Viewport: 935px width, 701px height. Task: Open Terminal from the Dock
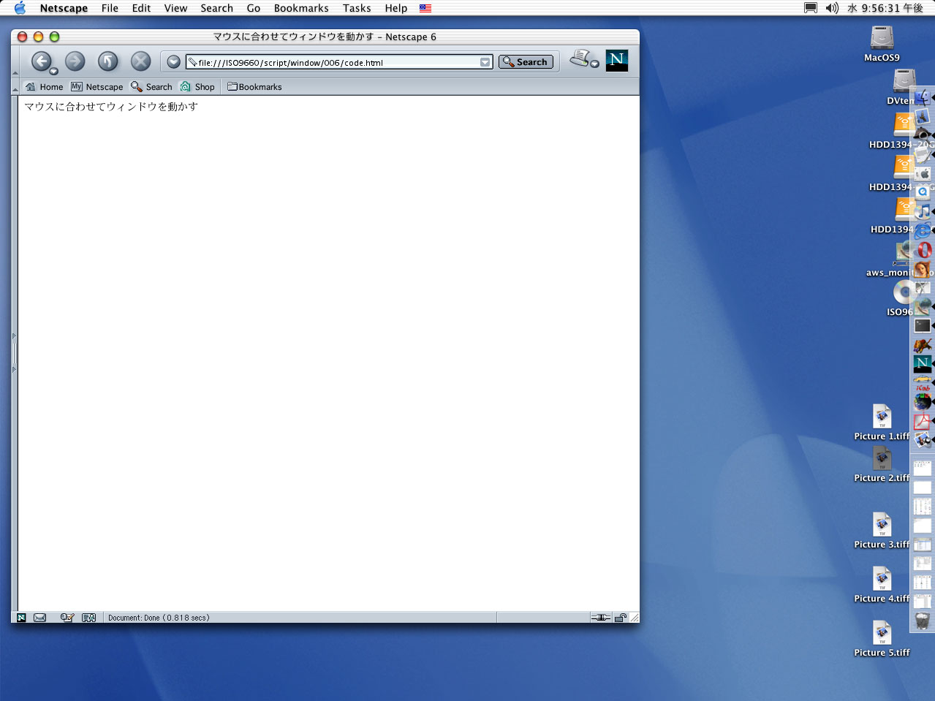pos(923,325)
